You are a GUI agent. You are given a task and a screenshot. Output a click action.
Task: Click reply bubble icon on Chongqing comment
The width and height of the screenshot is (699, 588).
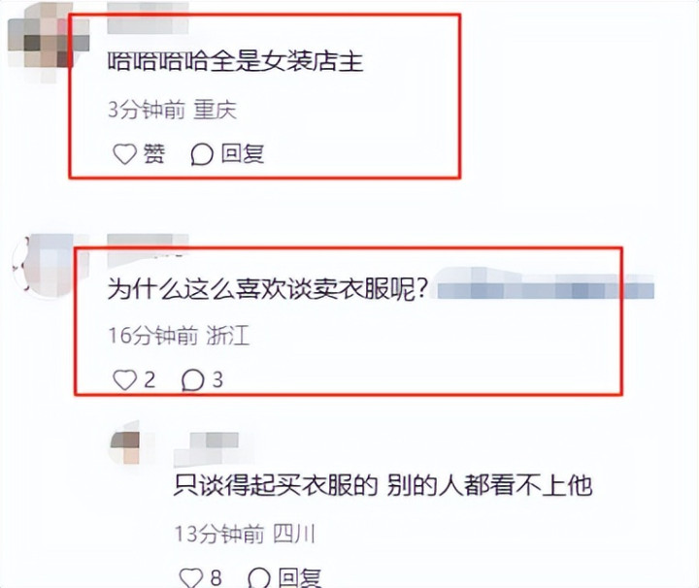click(202, 154)
